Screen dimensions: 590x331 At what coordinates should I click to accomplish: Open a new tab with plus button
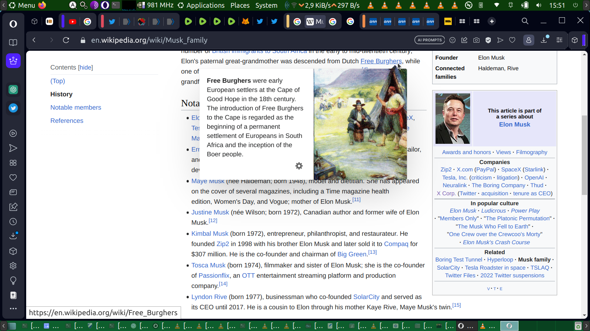pos(492,21)
